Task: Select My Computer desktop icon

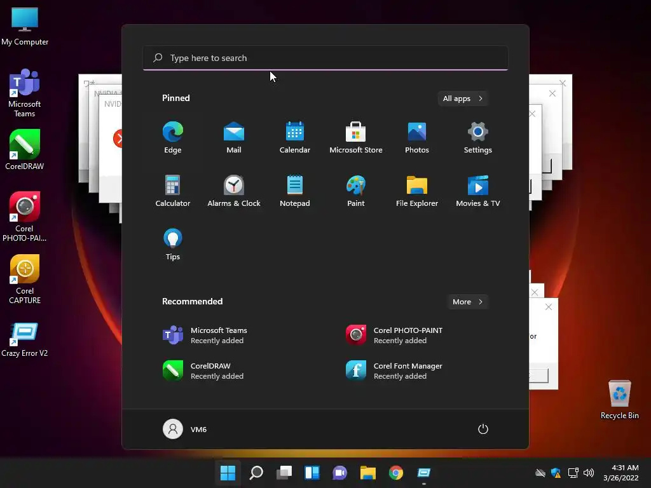Action: [25, 26]
